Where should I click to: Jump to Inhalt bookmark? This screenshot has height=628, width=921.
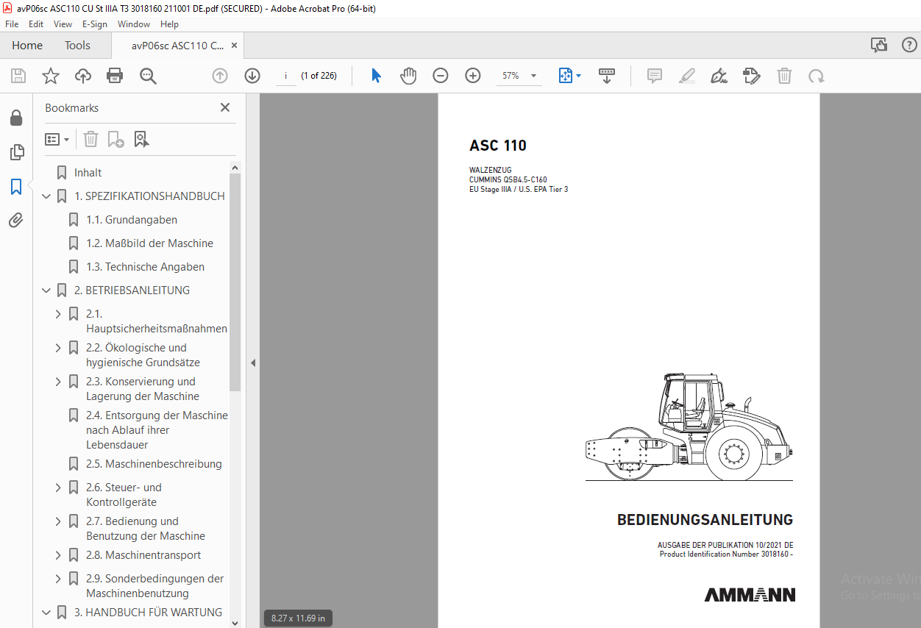(x=88, y=173)
